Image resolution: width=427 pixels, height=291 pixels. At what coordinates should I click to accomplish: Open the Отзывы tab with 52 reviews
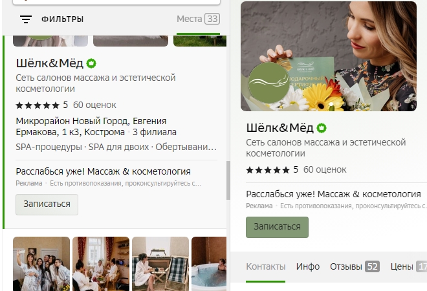point(355,266)
